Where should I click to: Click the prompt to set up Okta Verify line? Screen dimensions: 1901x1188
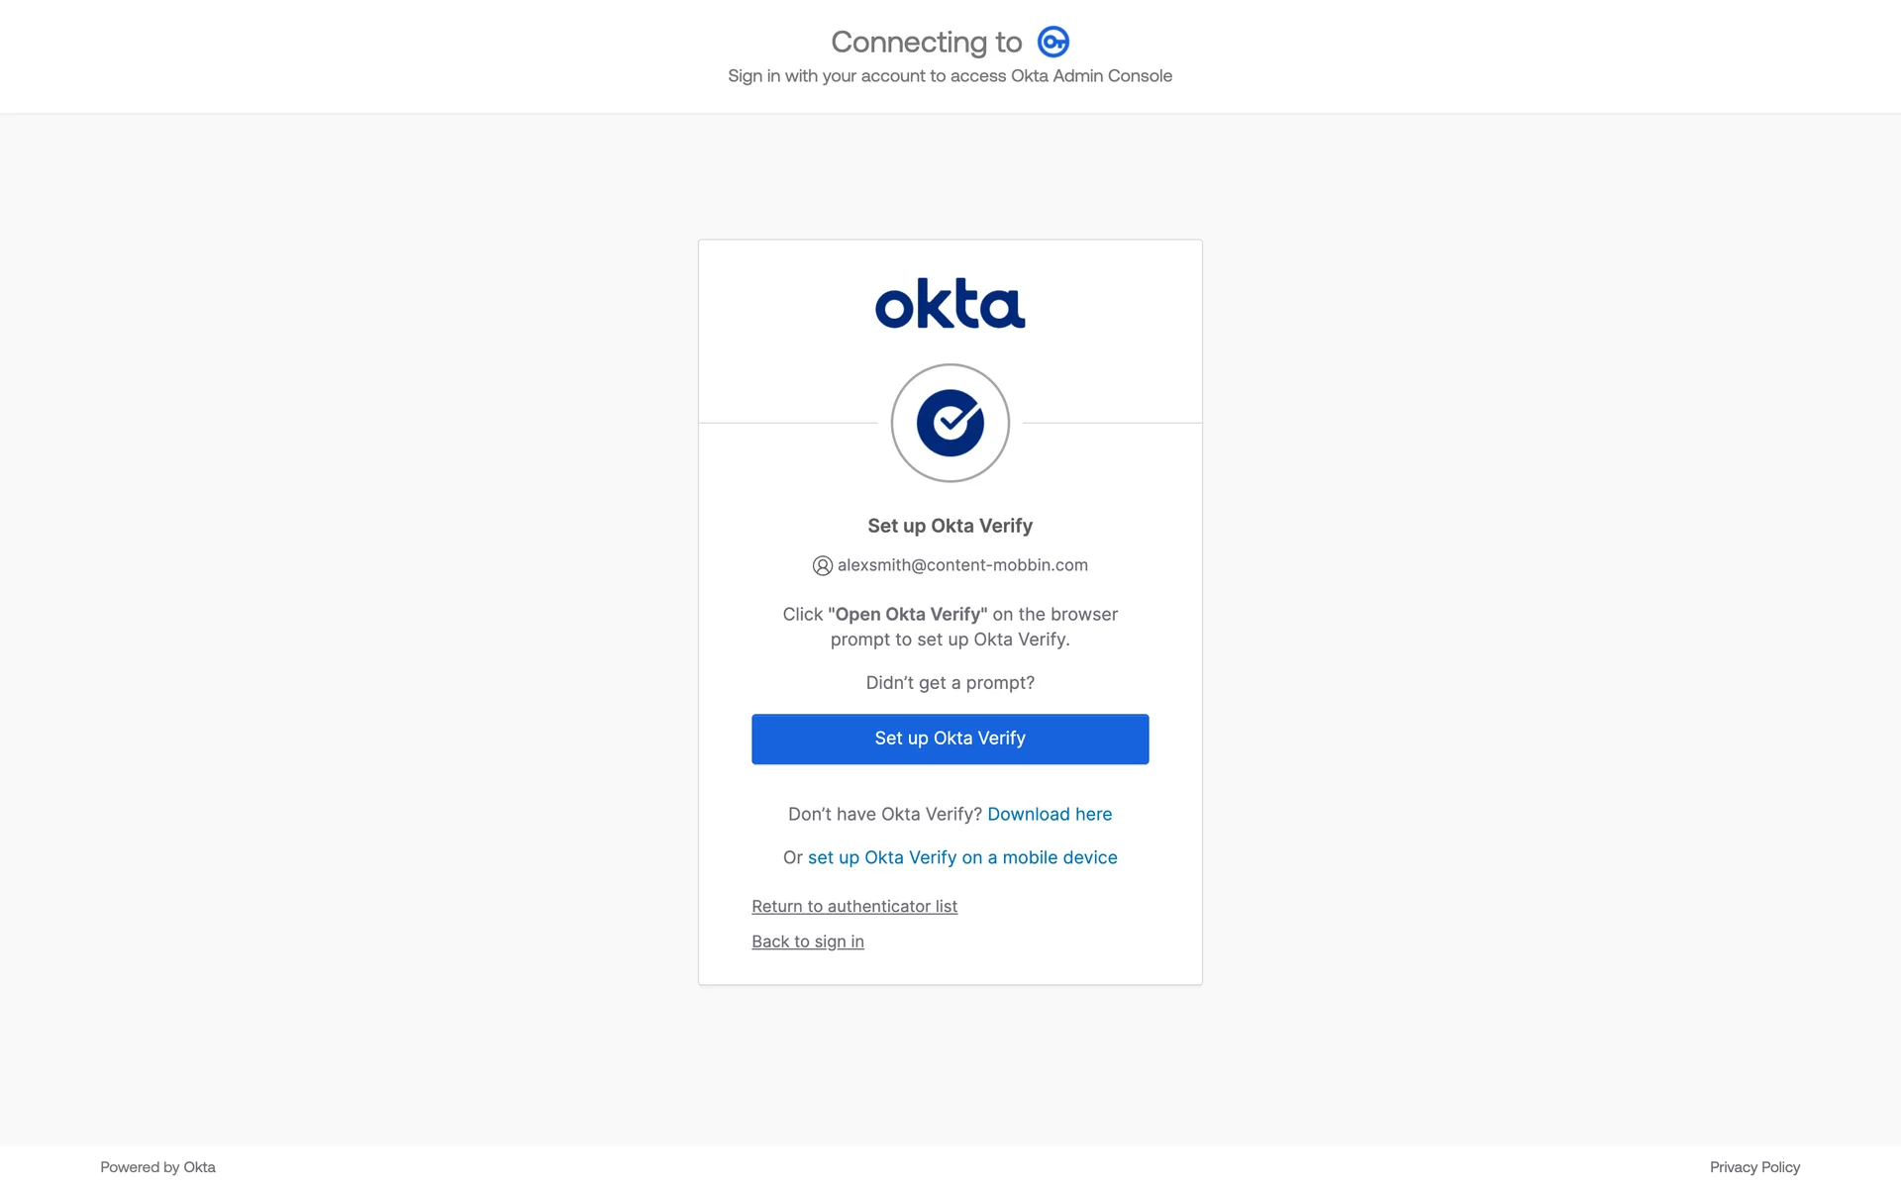pos(950,640)
